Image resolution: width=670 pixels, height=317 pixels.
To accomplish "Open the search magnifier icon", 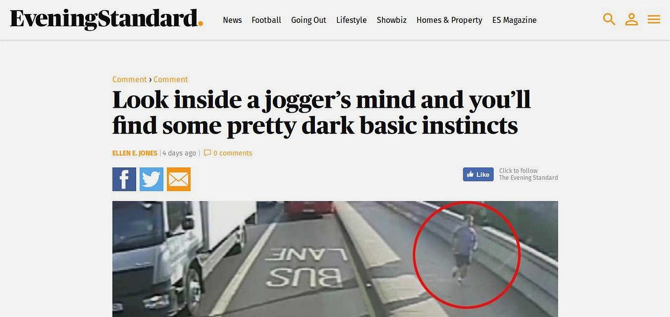I will click(609, 20).
